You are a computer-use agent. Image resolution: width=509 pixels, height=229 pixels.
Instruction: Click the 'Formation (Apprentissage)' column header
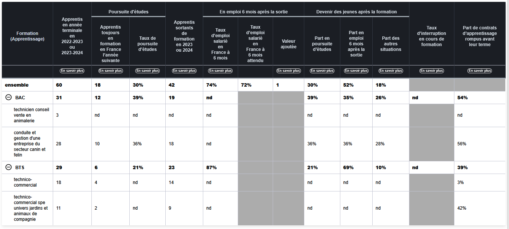point(27,36)
